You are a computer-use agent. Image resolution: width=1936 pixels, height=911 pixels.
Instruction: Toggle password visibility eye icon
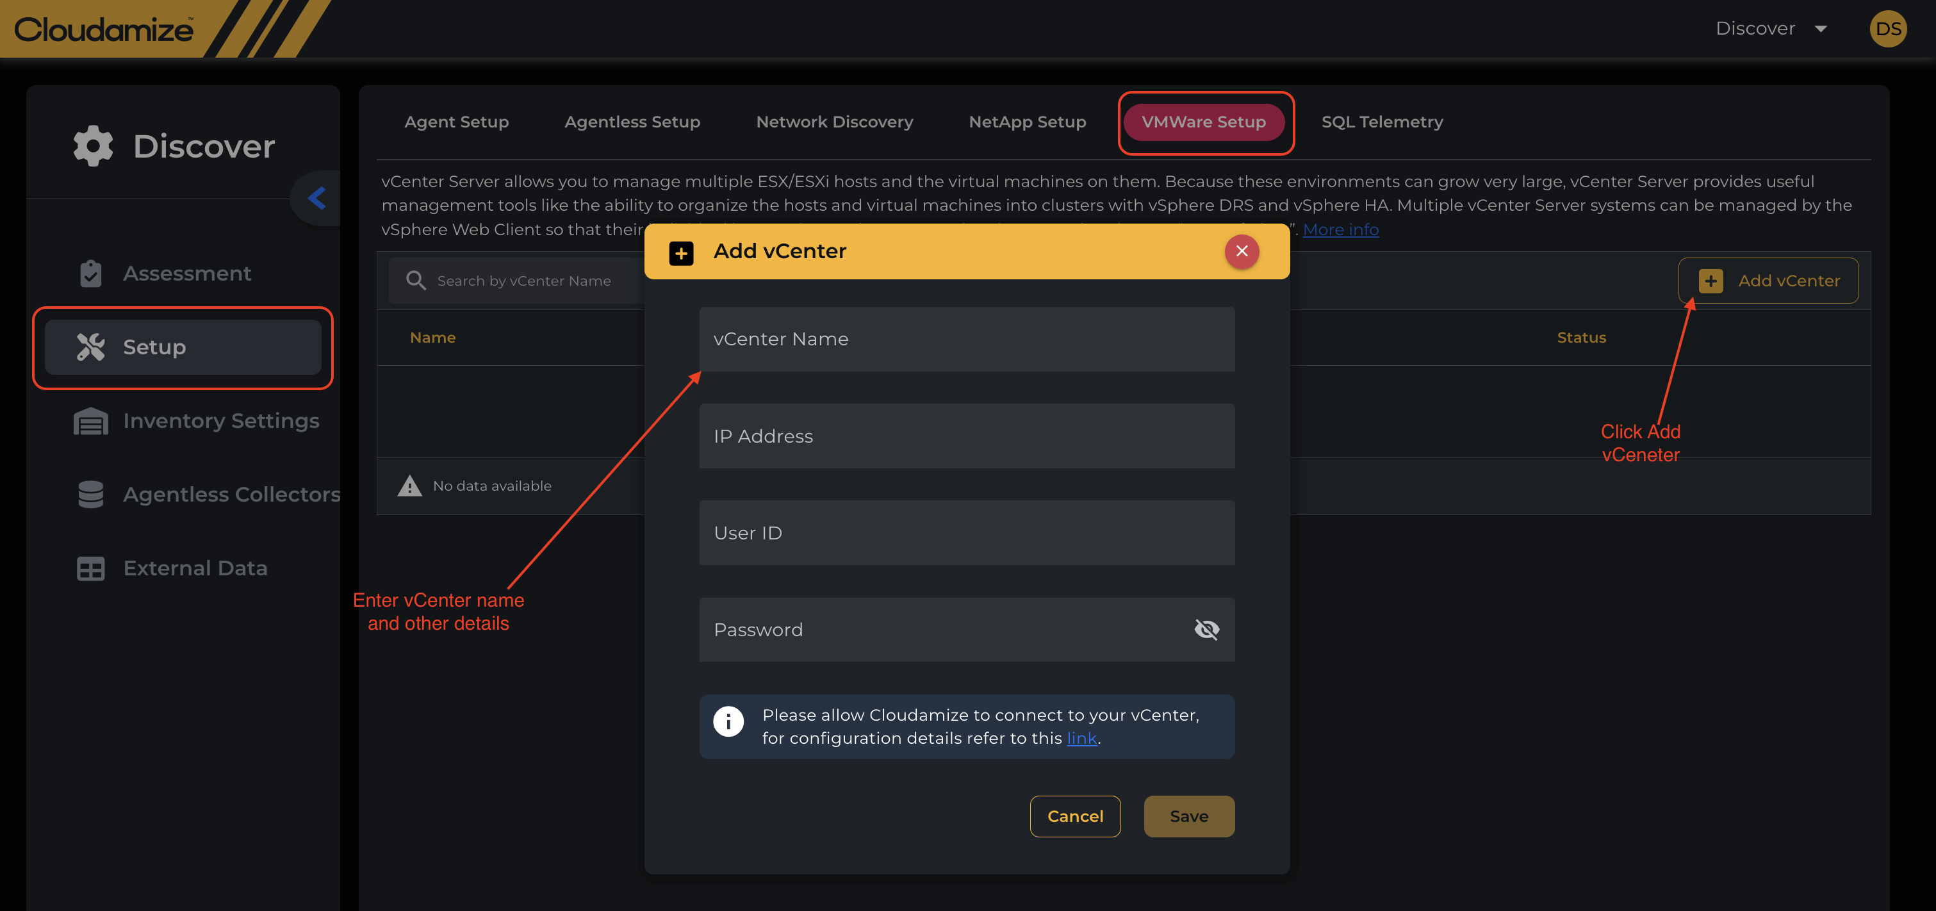click(x=1206, y=629)
